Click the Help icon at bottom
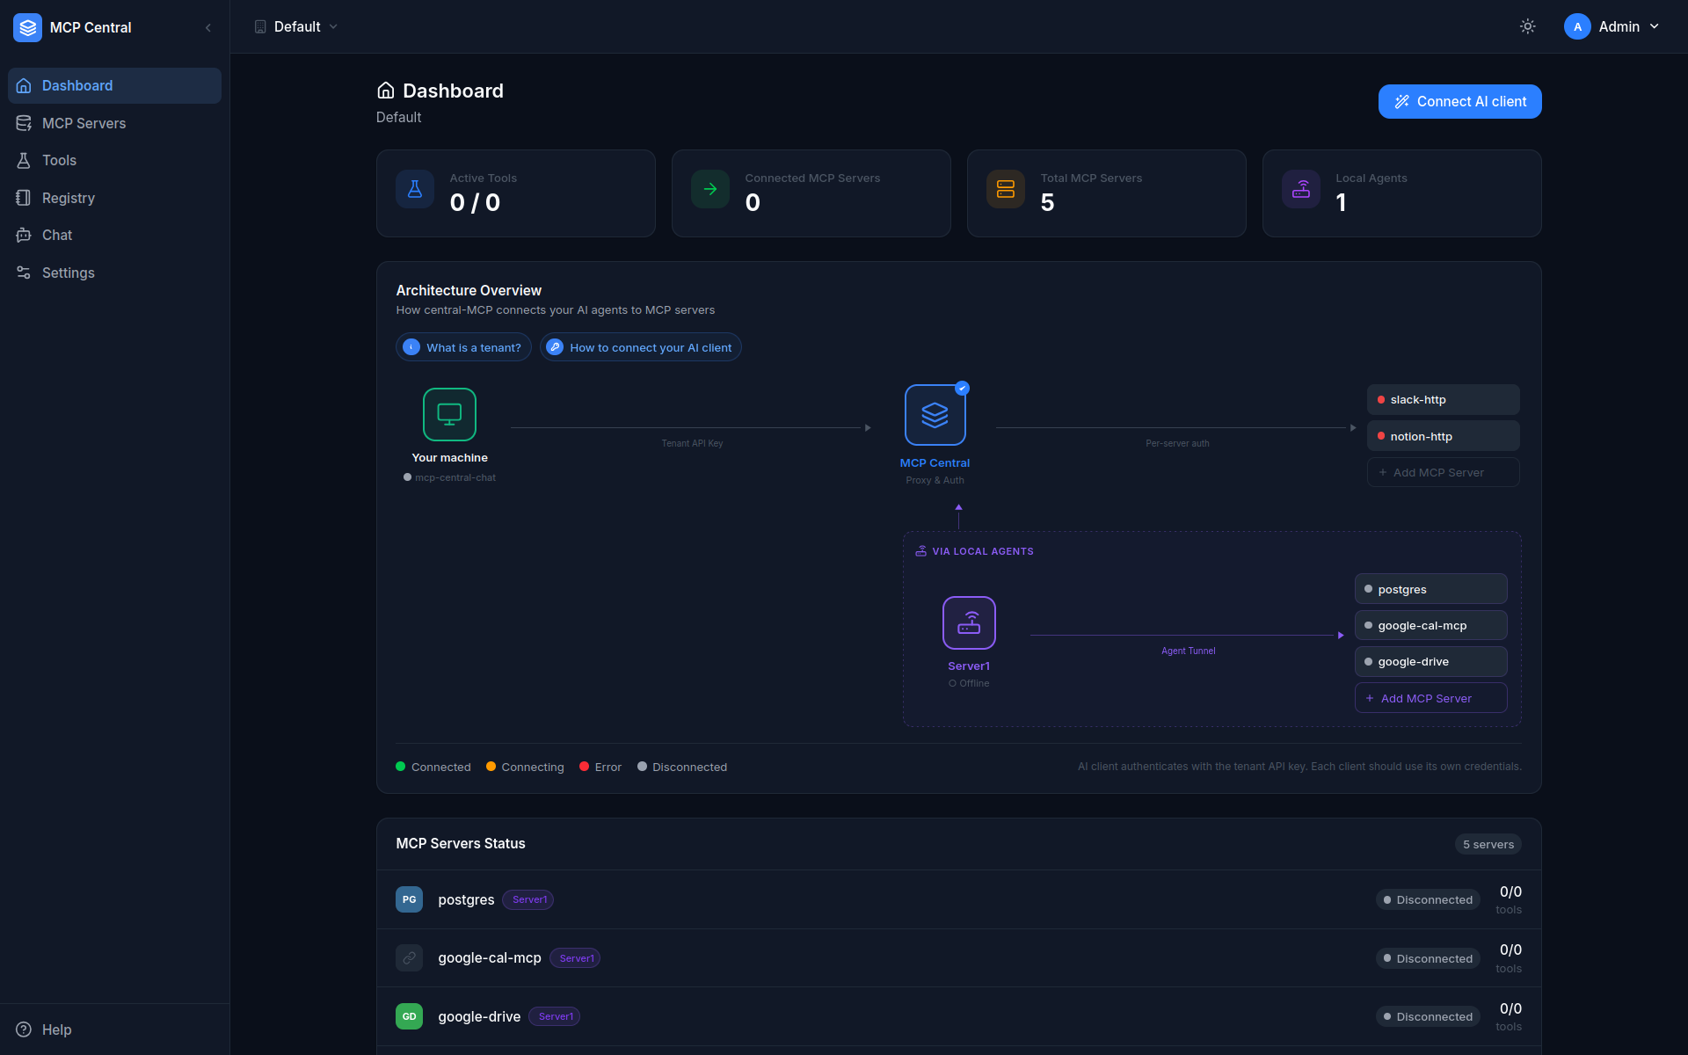The width and height of the screenshot is (1688, 1055). 24,1030
